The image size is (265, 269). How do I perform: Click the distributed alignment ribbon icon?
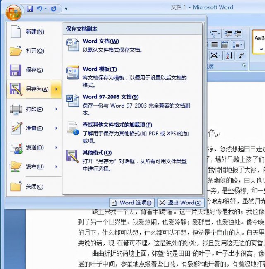point(224,45)
